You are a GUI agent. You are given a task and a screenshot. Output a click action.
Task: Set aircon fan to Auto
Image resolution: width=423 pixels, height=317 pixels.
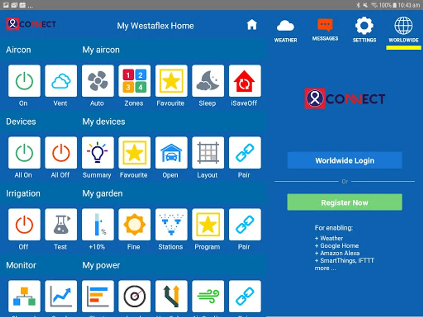pyautogui.click(x=98, y=81)
